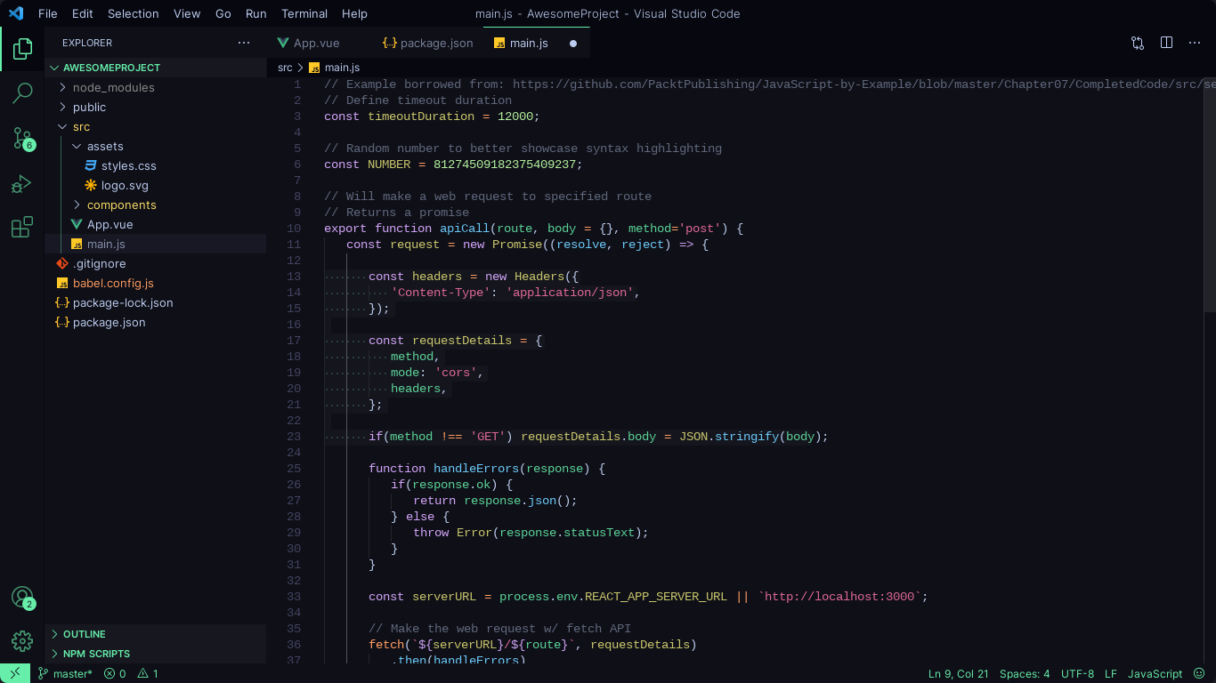Open the Help menu
The width and height of the screenshot is (1216, 683).
pyautogui.click(x=354, y=13)
